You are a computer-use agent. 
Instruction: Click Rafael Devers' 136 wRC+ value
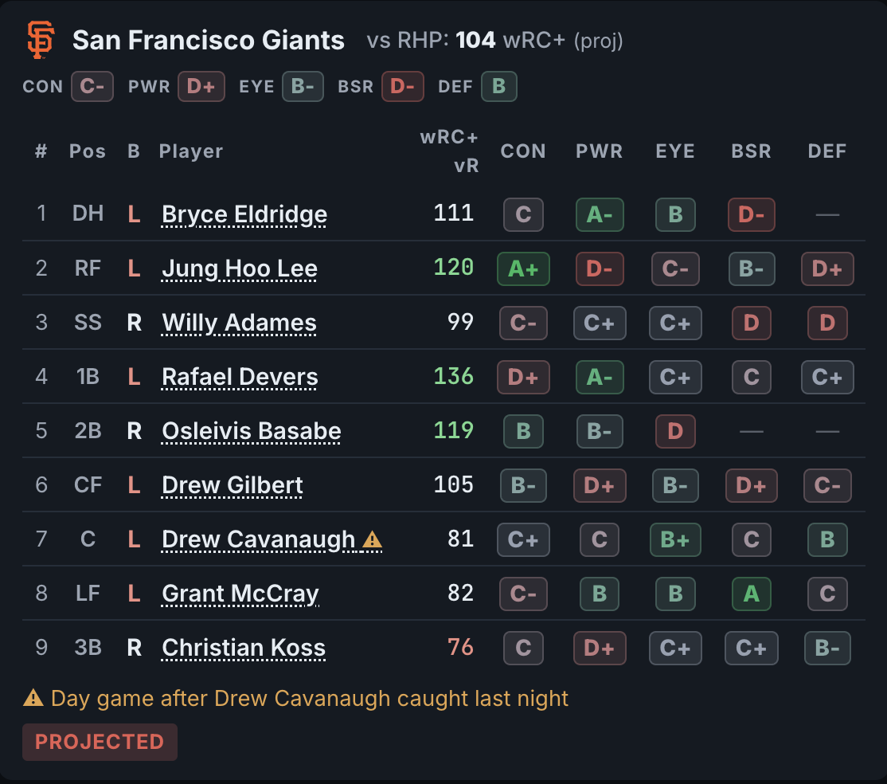[454, 376]
